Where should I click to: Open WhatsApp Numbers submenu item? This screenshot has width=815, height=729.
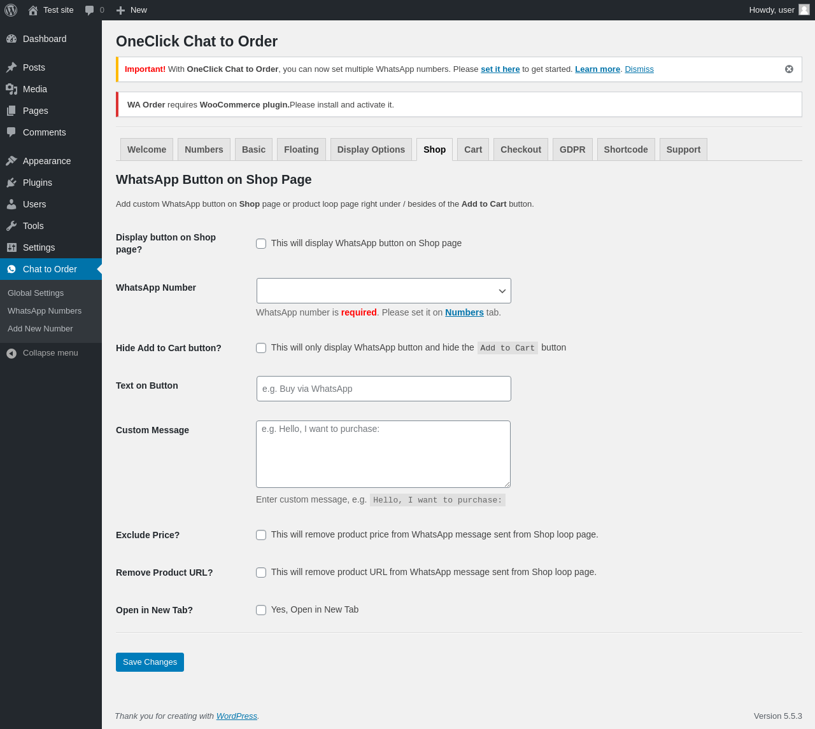point(45,311)
